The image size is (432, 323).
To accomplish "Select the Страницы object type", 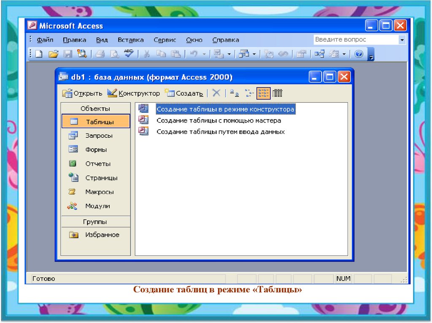I will tap(93, 178).
